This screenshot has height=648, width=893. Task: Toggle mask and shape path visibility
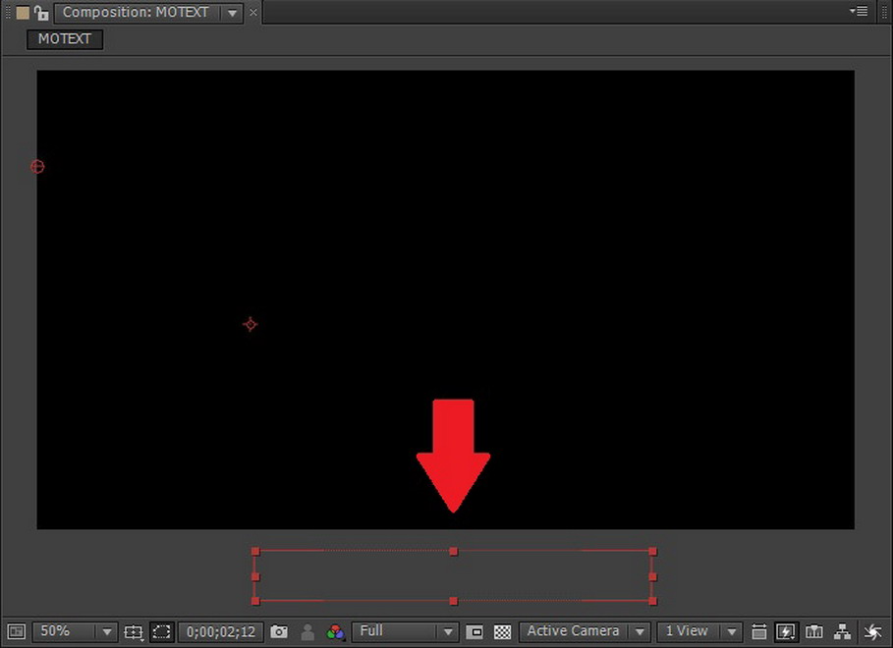click(162, 632)
